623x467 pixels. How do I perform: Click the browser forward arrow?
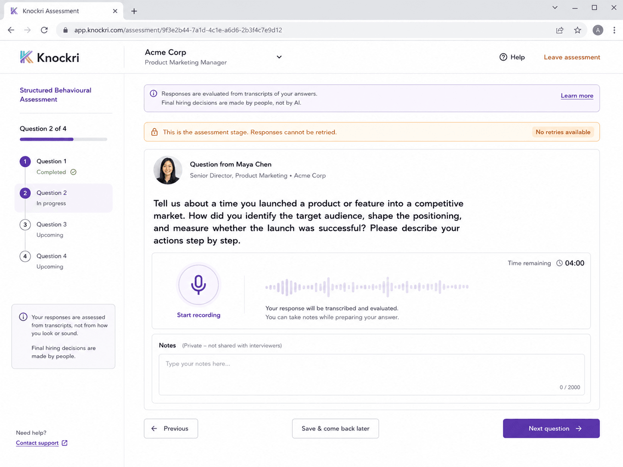[28, 30]
